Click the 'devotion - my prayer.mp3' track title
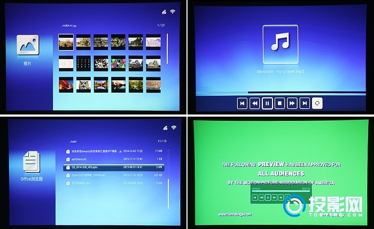 280,71
